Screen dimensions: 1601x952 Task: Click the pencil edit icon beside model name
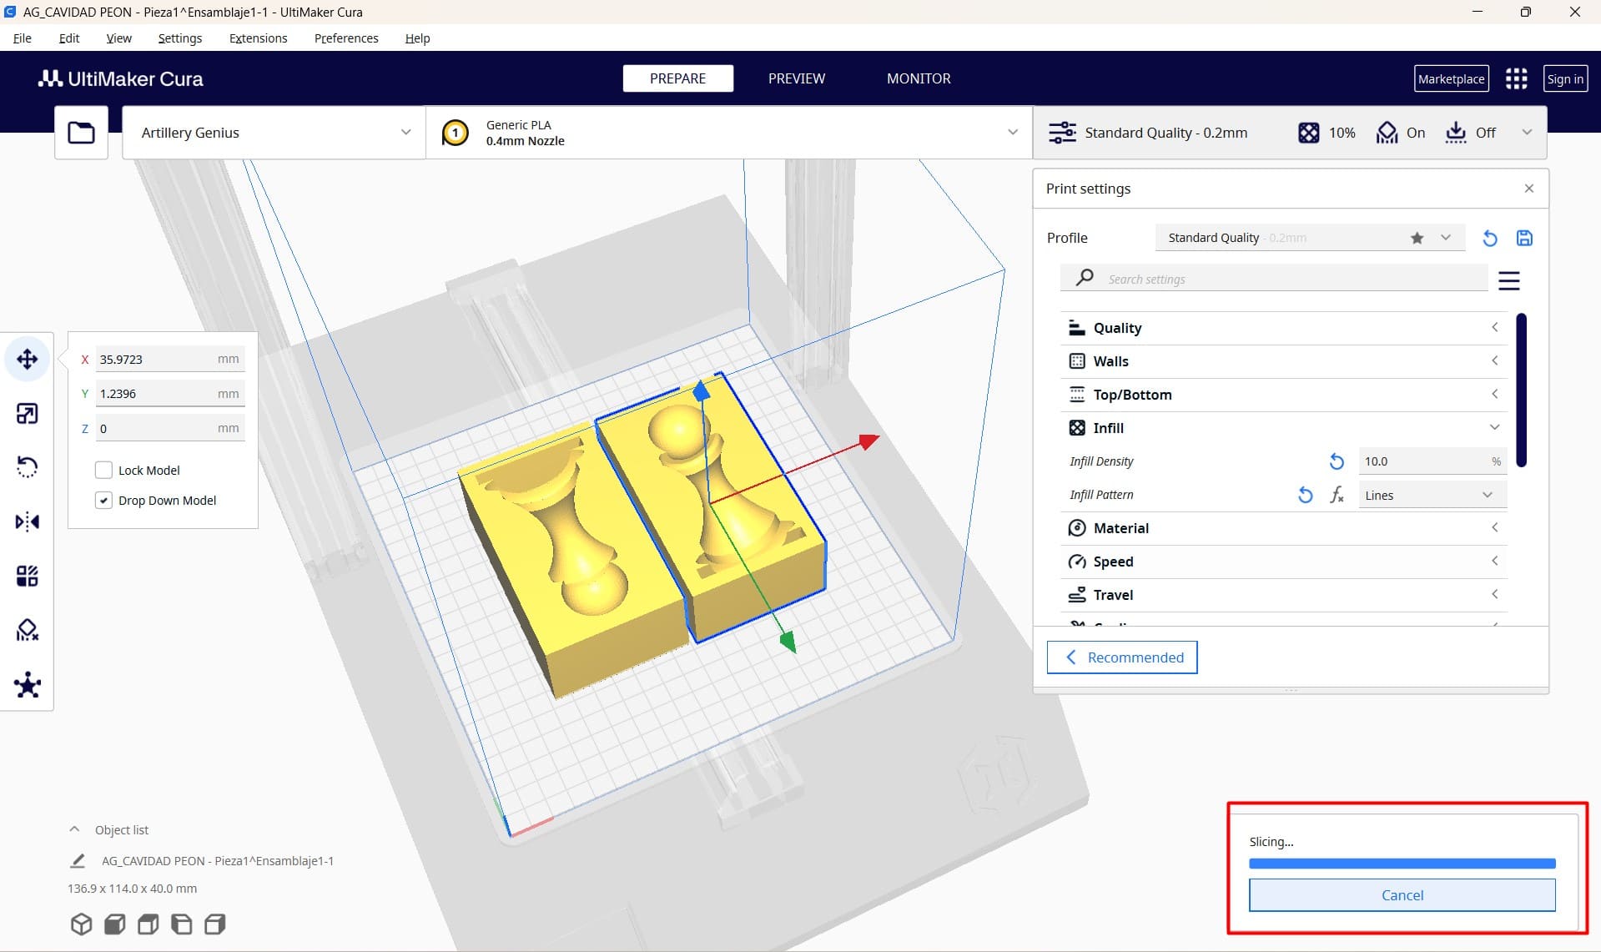[78, 860]
